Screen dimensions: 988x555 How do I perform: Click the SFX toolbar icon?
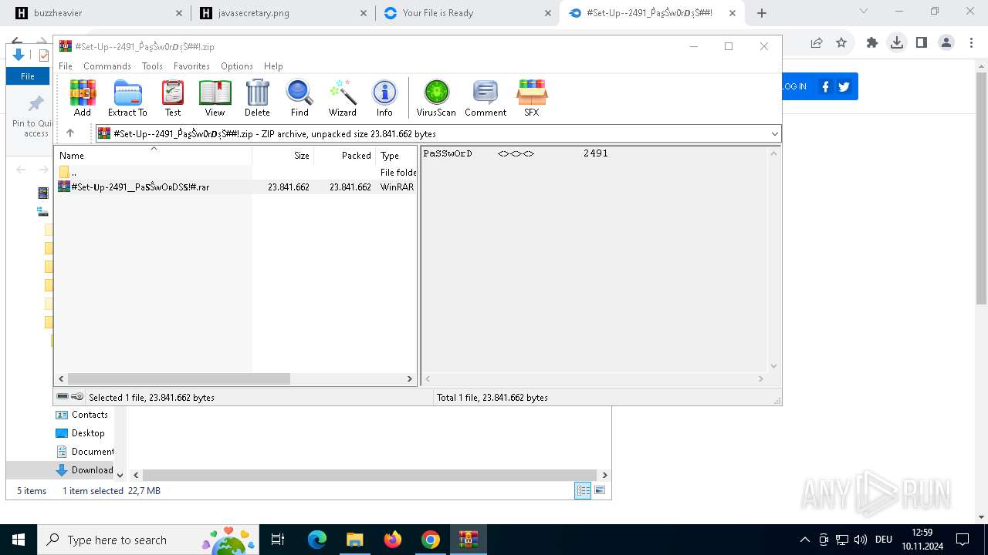[532, 98]
